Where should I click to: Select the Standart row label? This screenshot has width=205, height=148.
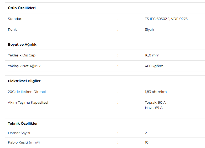[15, 19]
